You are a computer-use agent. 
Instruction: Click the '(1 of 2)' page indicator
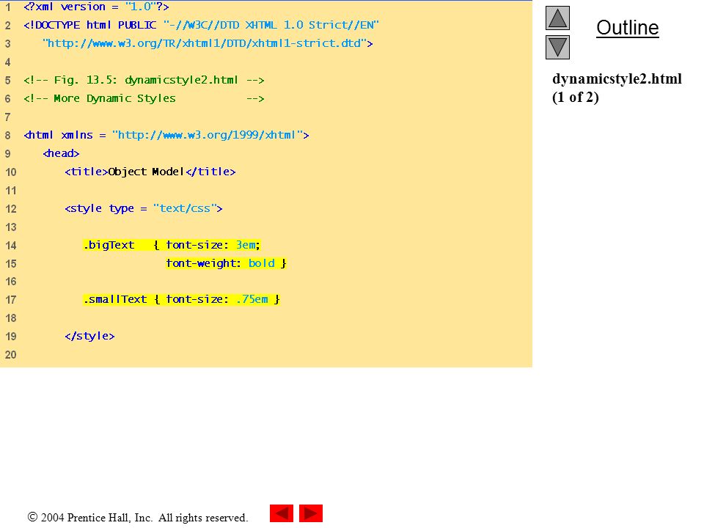[x=576, y=98]
